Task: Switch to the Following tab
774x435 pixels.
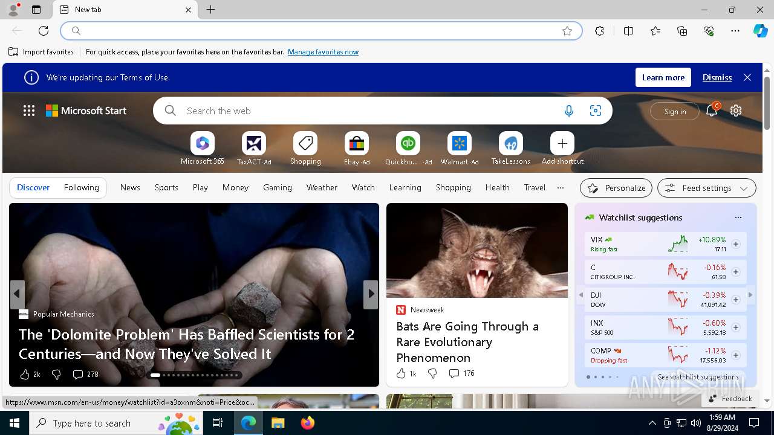Action: tap(81, 187)
